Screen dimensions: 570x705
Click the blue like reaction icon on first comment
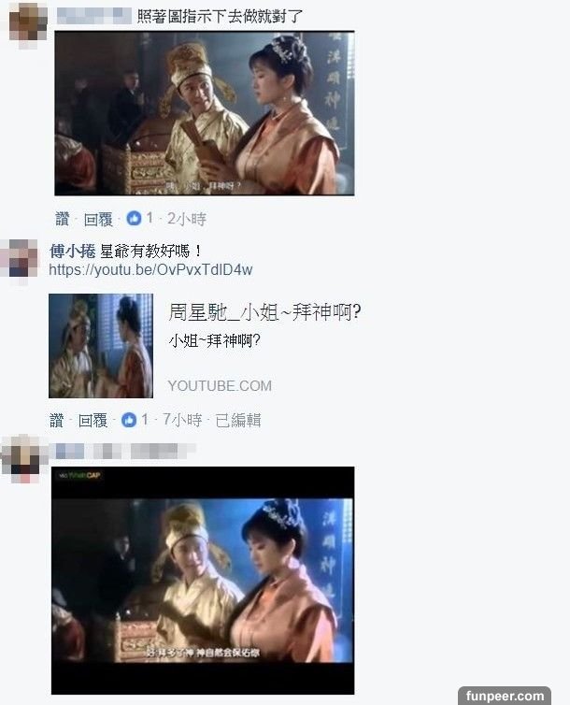point(134,219)
